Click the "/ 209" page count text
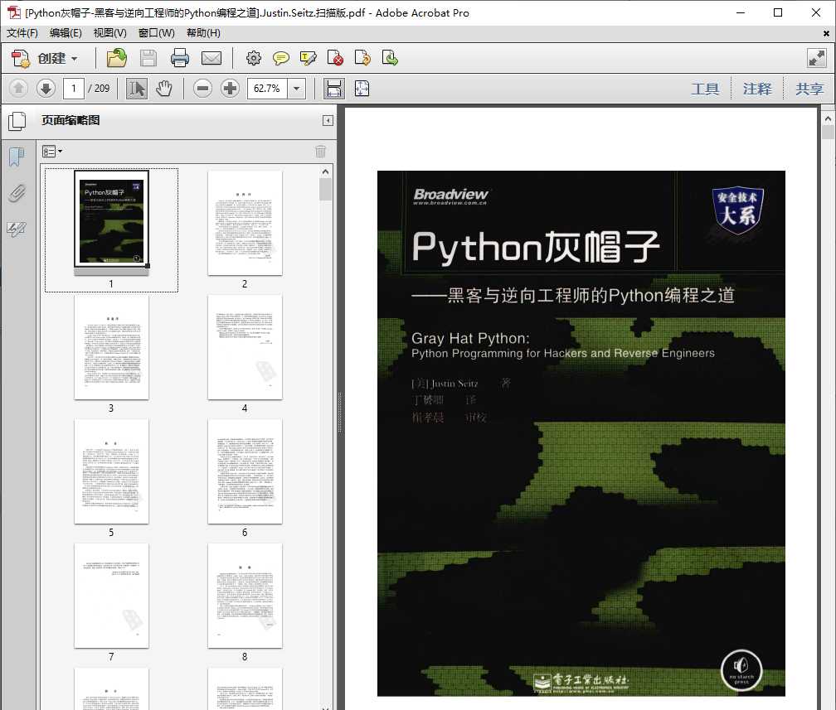 tap(99, 89)
